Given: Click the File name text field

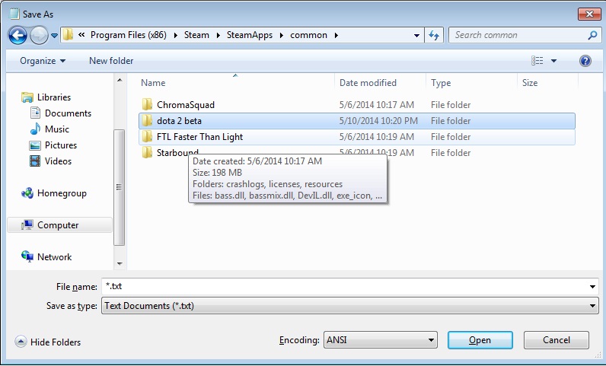Looking at the screenshot, I should [x=344, y=286].
